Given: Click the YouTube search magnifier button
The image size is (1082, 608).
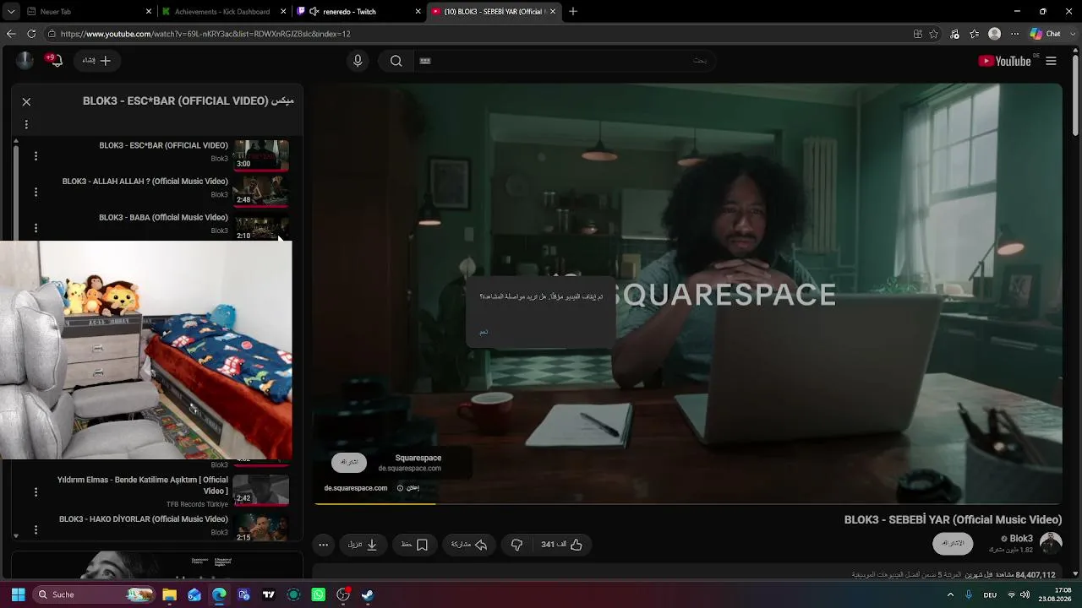Looking at the screenshot, I should click(x=396, y=61).
